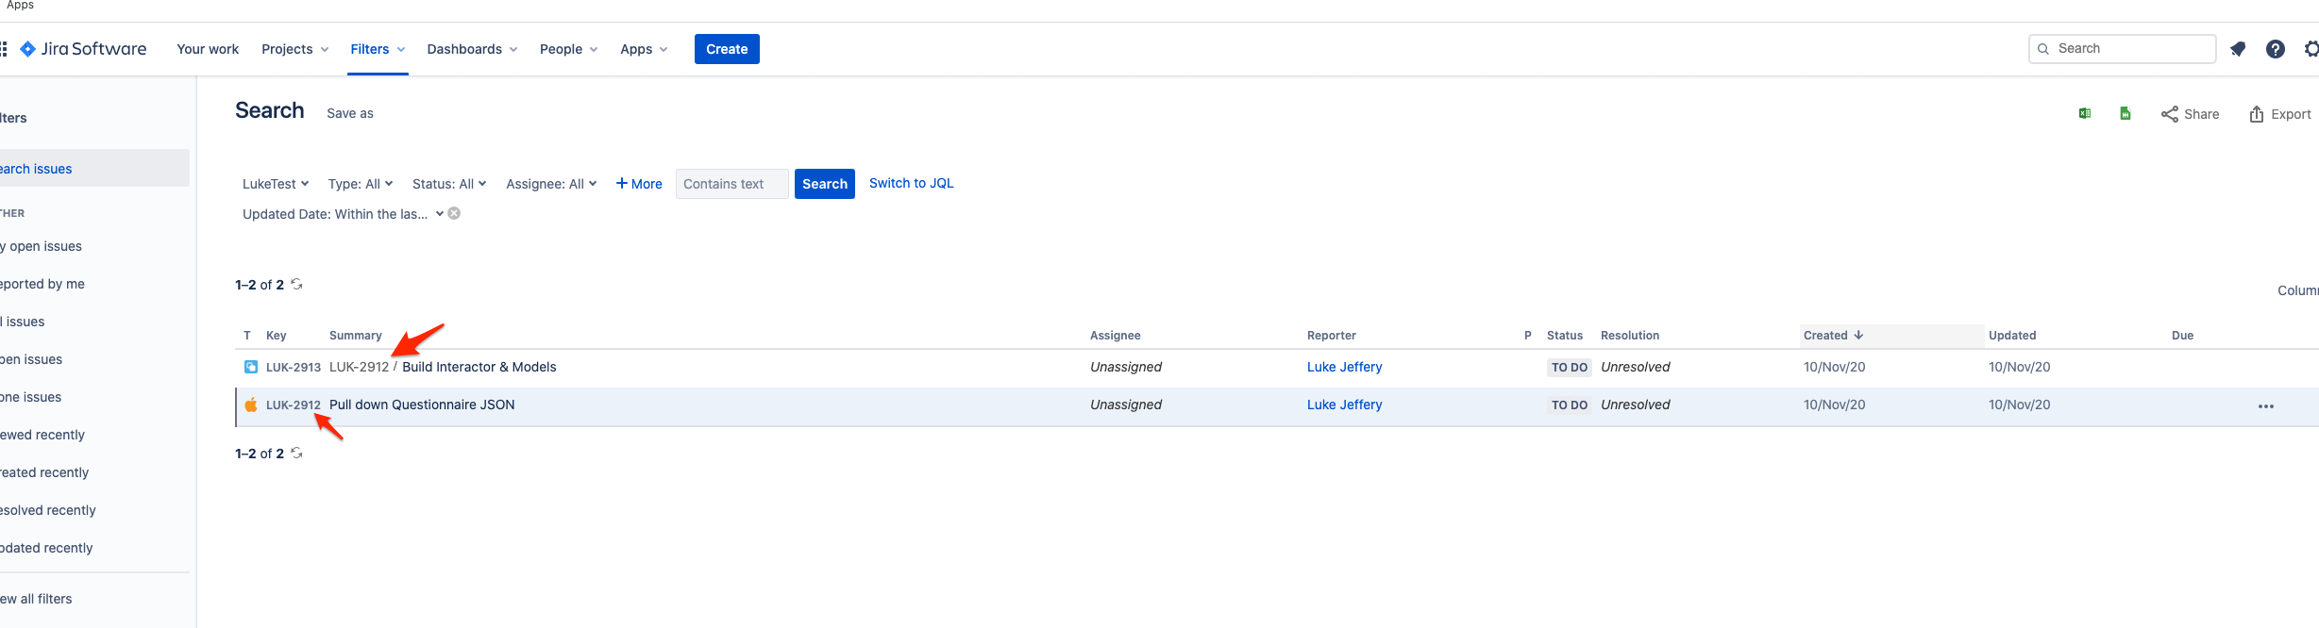2319x628 pixels.
Task: Focus the Contains text field
Action: [732, 184]
